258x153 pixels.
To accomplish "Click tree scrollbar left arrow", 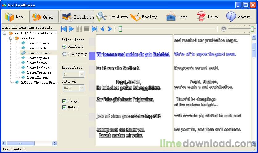I will pos(4,143).
